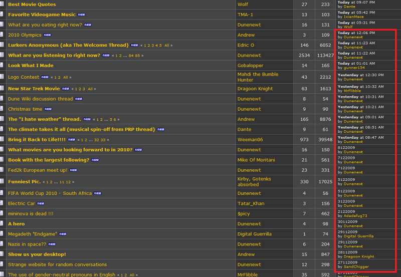
Task: Open the Best Movie Quotes thread
Action: tap(32, 4)
